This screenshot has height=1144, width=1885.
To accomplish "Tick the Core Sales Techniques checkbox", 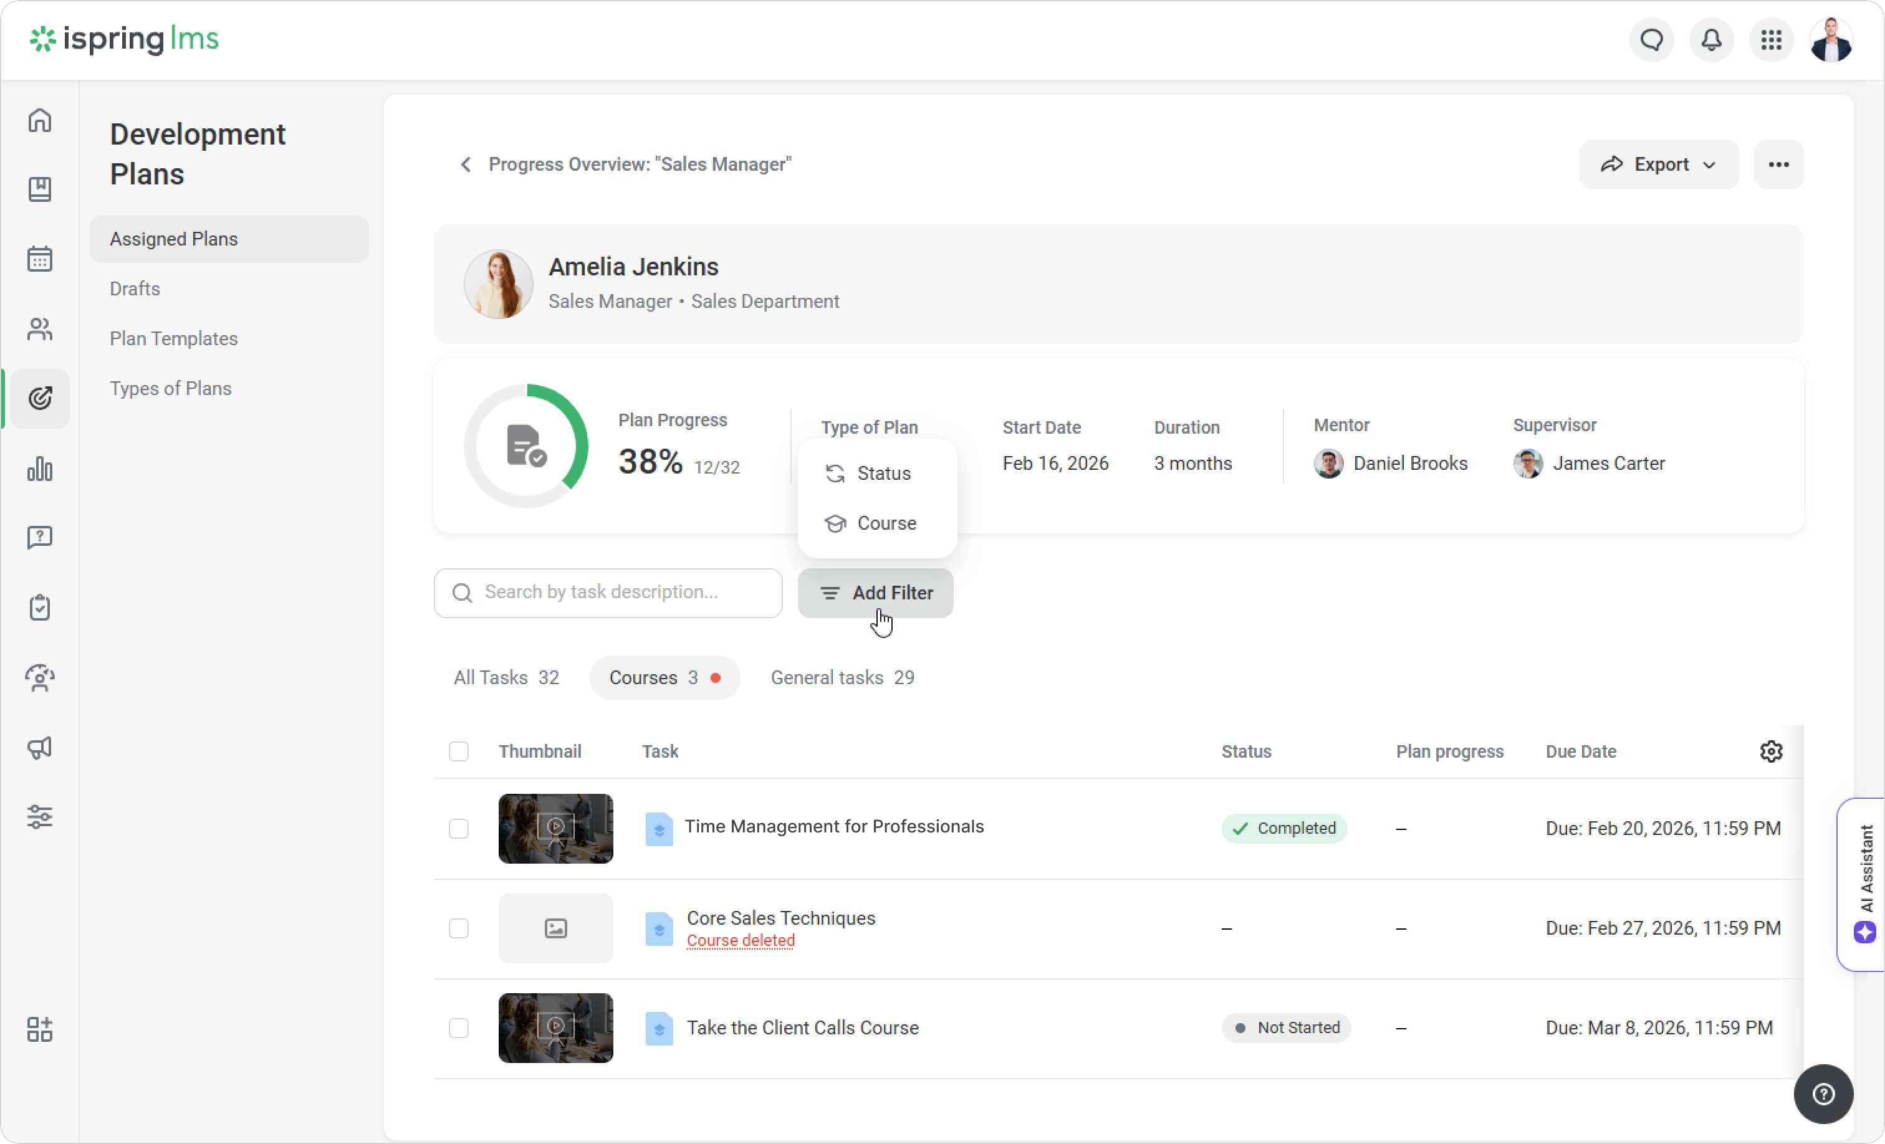I will (x=458, y=928).
